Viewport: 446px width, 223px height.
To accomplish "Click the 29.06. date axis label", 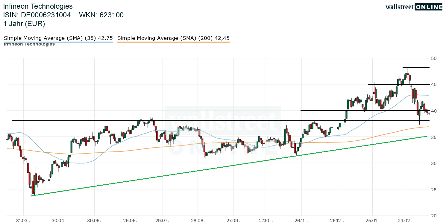I will coord(130,220).
